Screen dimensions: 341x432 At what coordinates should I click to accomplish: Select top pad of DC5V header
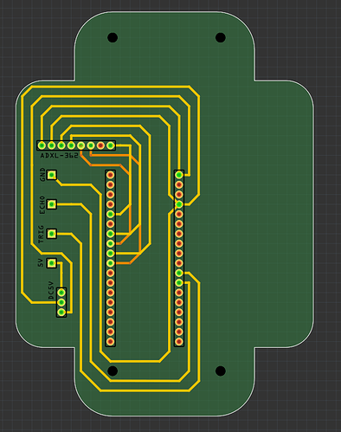[x=61, y=293]
